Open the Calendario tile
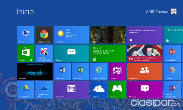Screen dimensions: 183x110 [71, 90]
